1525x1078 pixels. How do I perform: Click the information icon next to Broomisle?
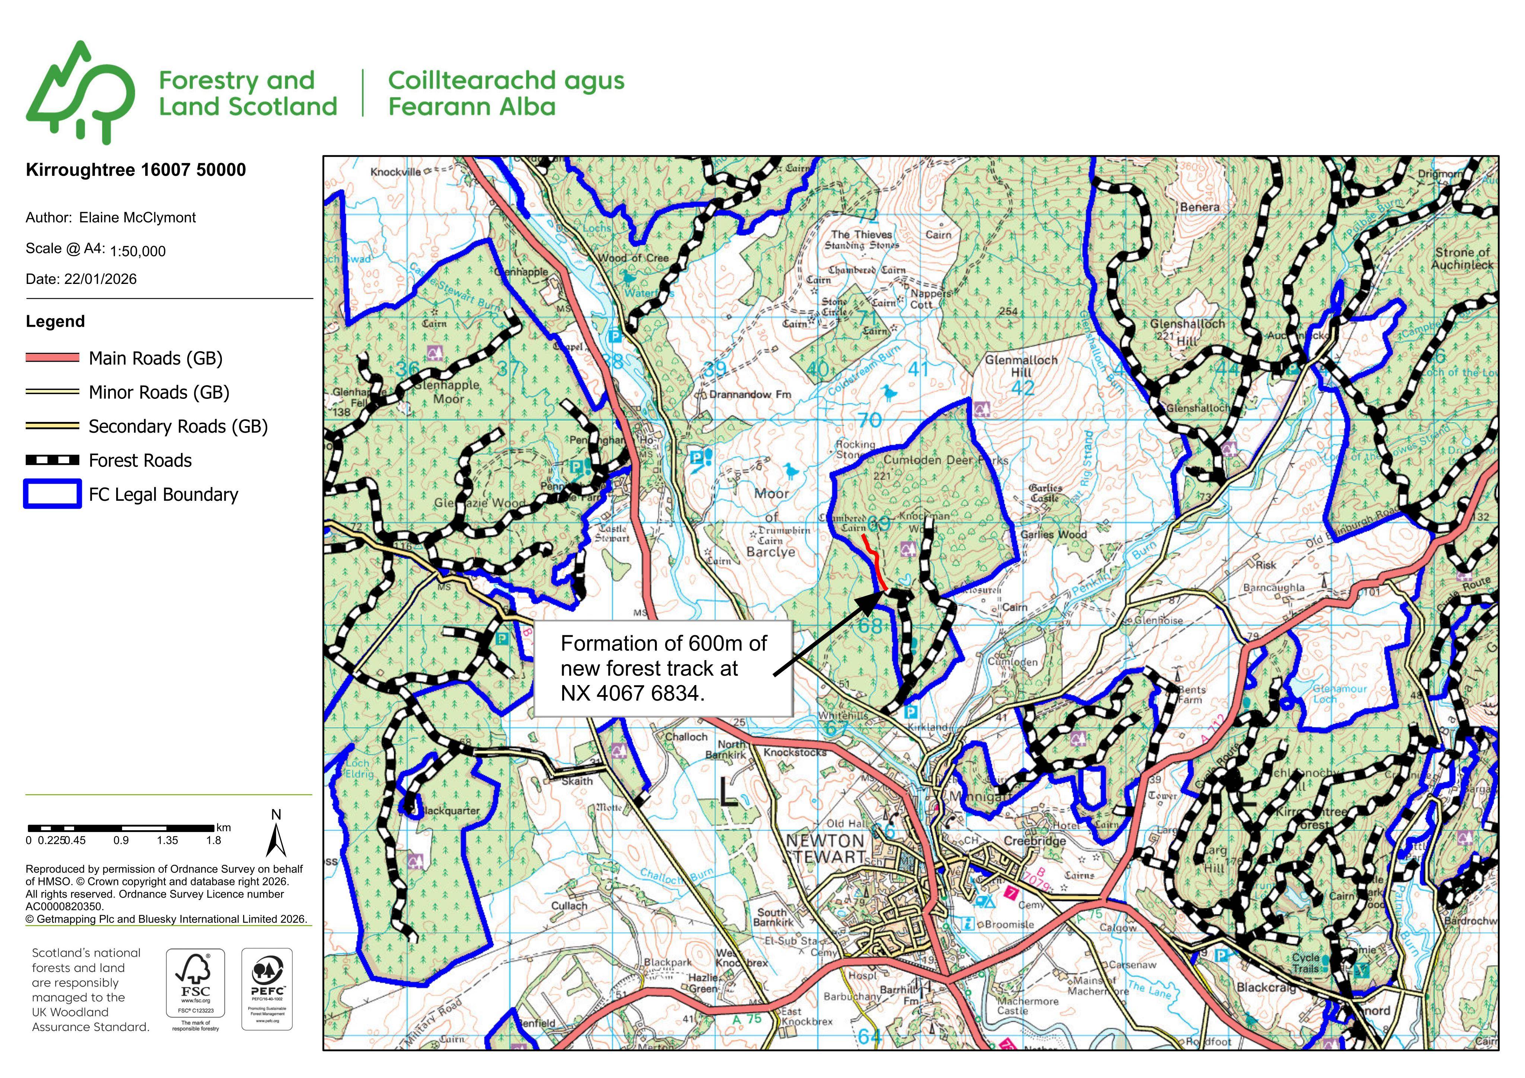(x=968, y=923)
